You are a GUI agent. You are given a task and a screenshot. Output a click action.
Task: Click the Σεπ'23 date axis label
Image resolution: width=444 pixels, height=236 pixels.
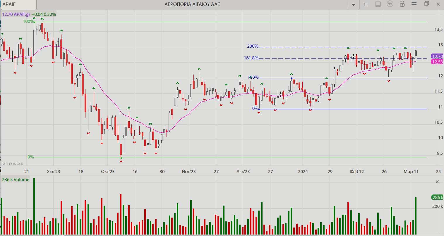coord(54,172)
